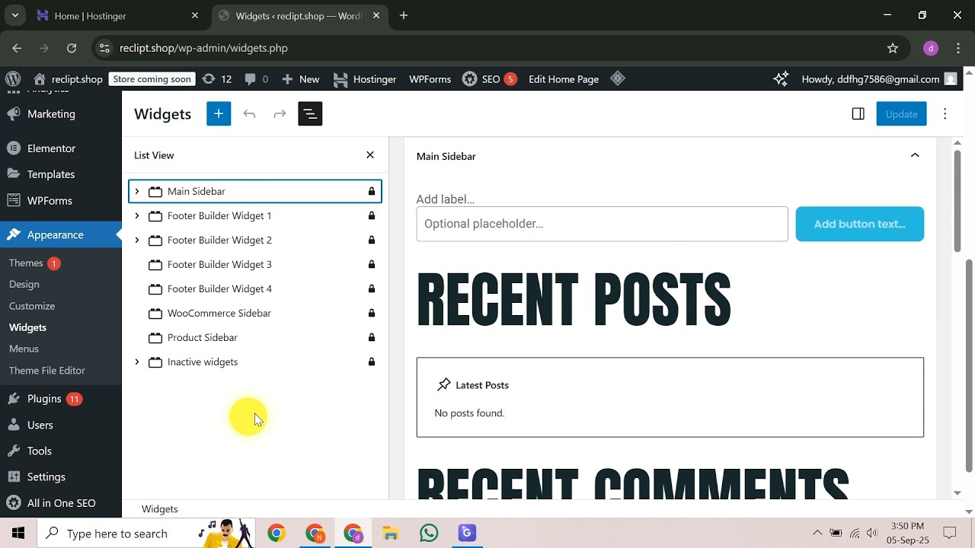Click the Windows Start button
This screenshot has height=548, width=975.
point(18,533)
